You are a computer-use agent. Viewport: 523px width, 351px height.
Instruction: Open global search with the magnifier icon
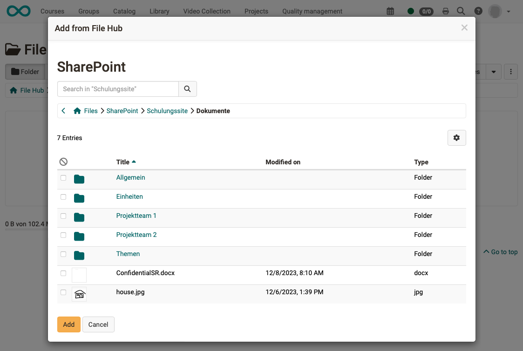tap(461, 11)
